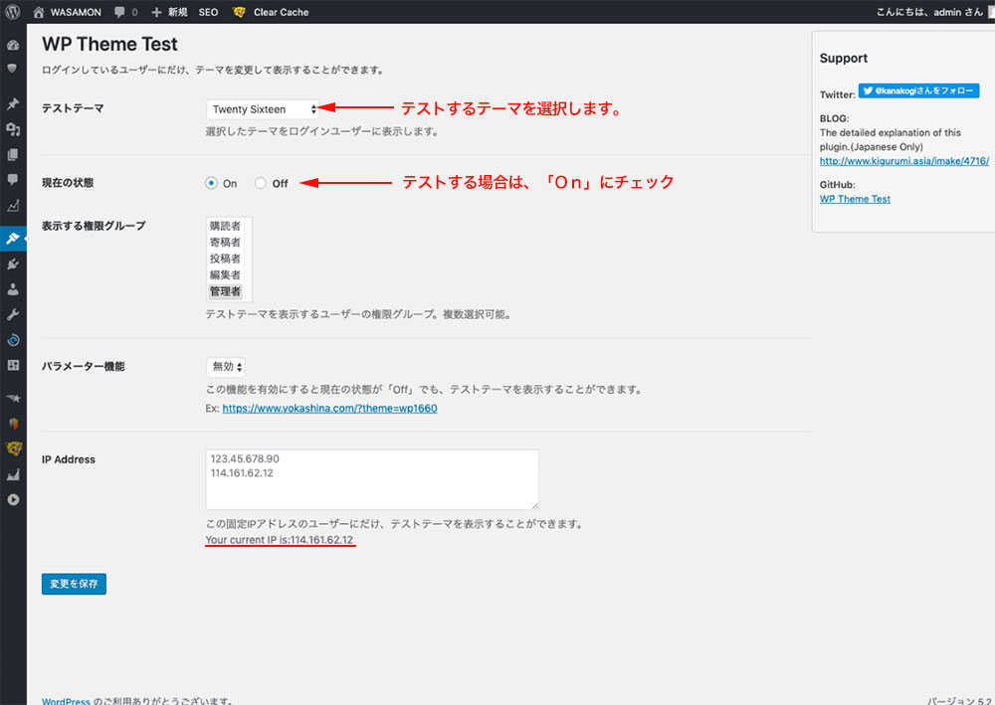Click into the IP Address textarea
The height and width of the screenshot is (705, 995).
pos(372,479)
